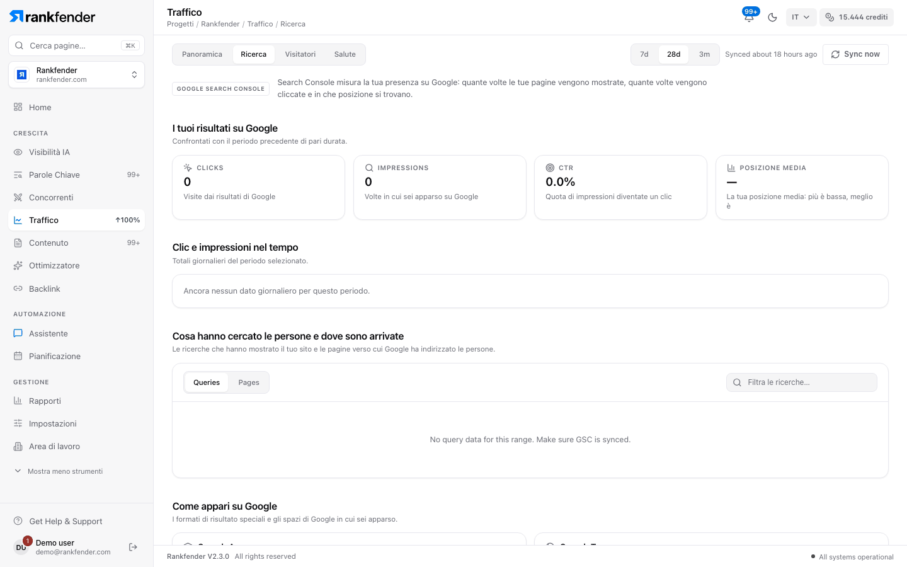Open the IT language dropdown
Image resolution: width=907 pixels, height=567 pixels.
801,17
